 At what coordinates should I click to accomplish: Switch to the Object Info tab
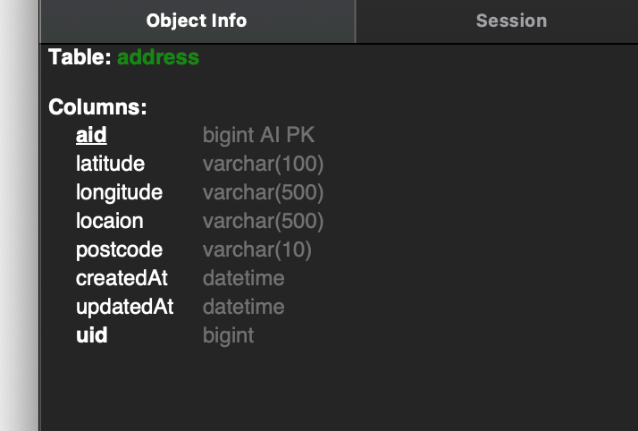point(197,21)
